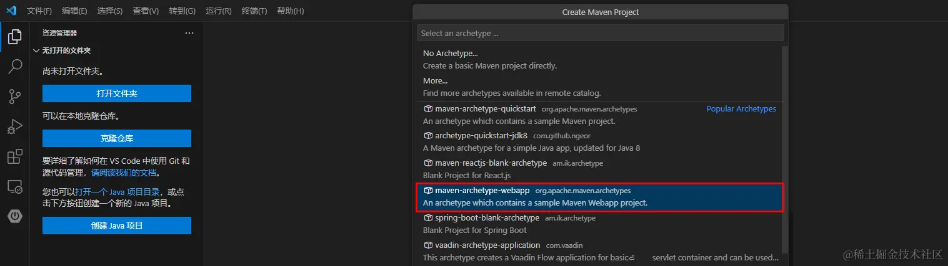Click package icon of maven-archetype-quickstart
Screen dimensions: 948x266
click(x=428, y=108)
